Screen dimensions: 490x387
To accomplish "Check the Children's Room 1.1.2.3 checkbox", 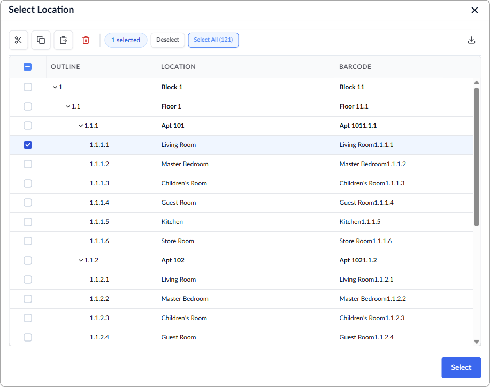I will click(28, 318).
